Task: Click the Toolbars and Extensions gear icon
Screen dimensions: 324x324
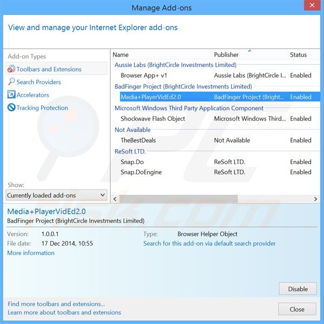Action: (11, 69)
